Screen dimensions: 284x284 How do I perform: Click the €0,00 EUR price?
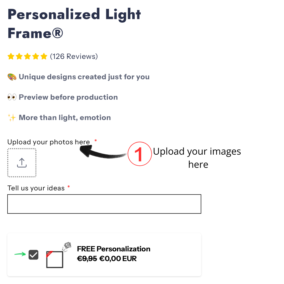pyautogui.click(x=118, y=258)
